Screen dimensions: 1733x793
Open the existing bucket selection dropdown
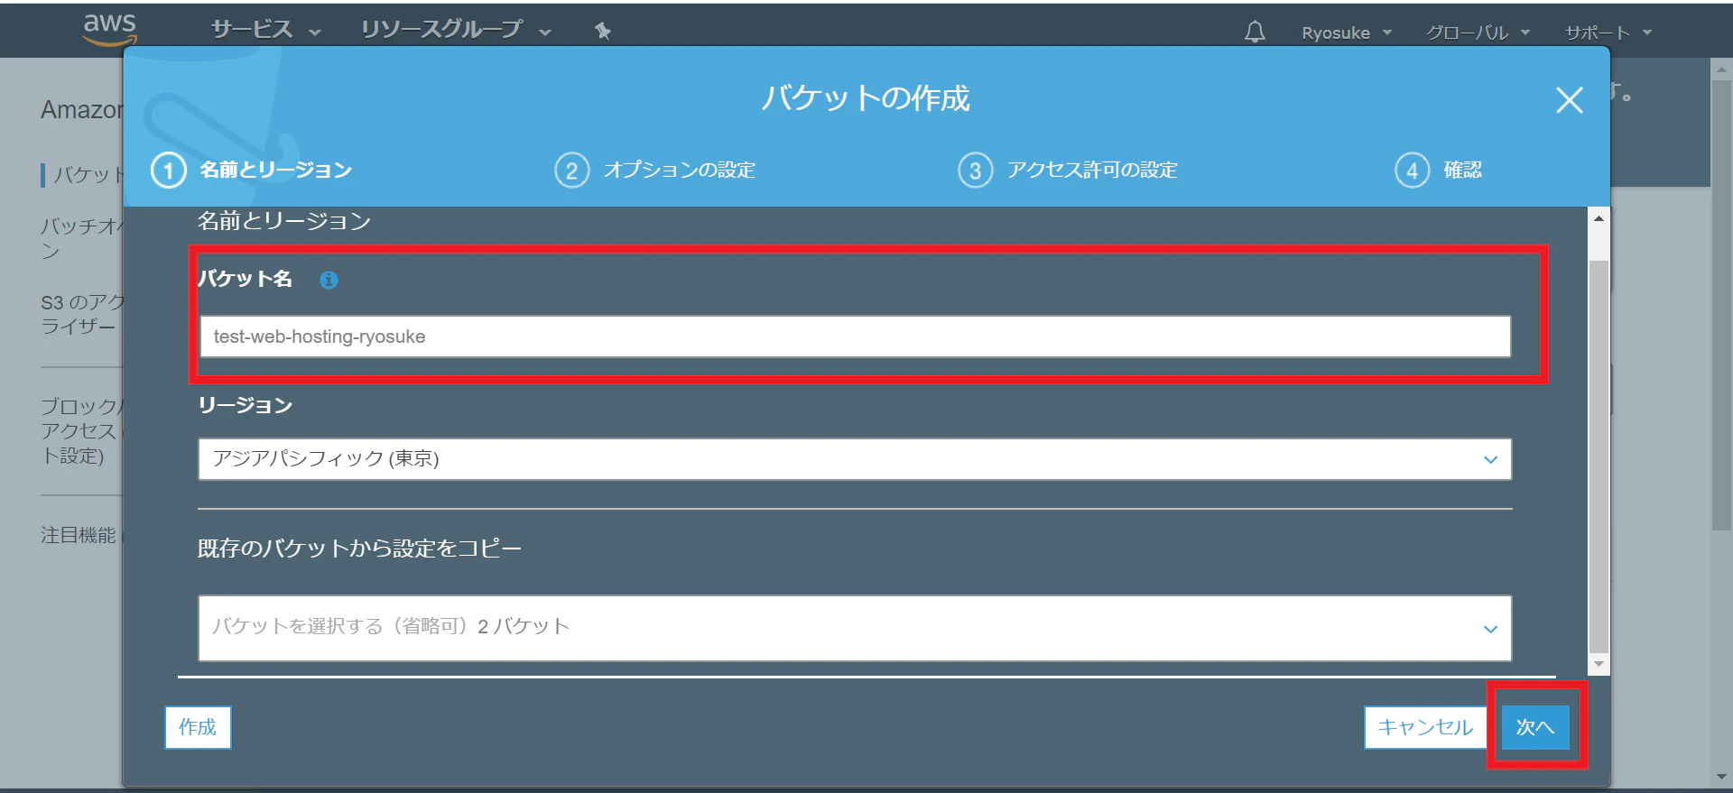pyautogui.click(x=855, y=628)
